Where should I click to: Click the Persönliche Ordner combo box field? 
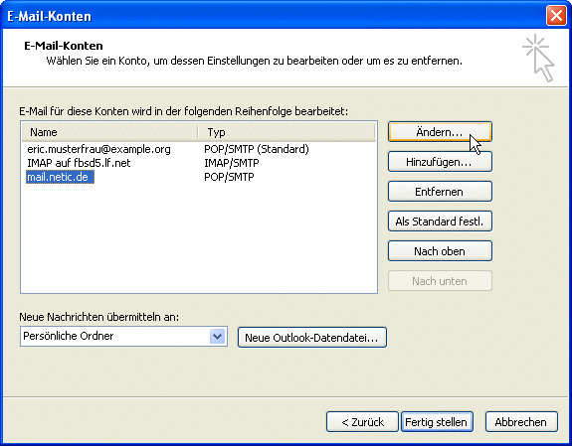tap(123, 336)
